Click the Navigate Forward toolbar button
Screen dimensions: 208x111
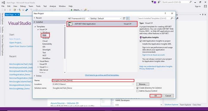pos(10,10)
